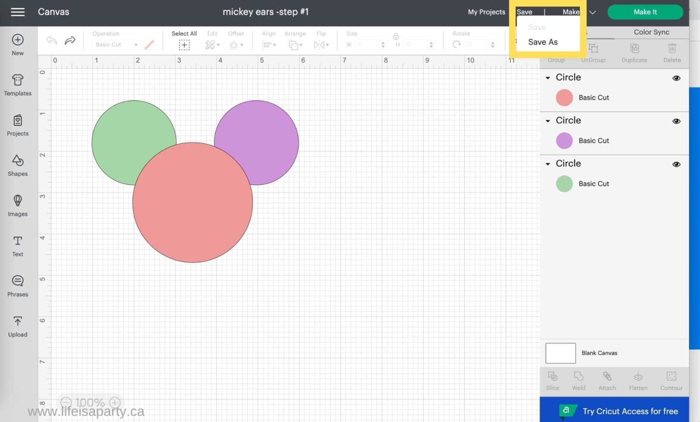Click the Phrases sidebar icon

click(18, 286)
